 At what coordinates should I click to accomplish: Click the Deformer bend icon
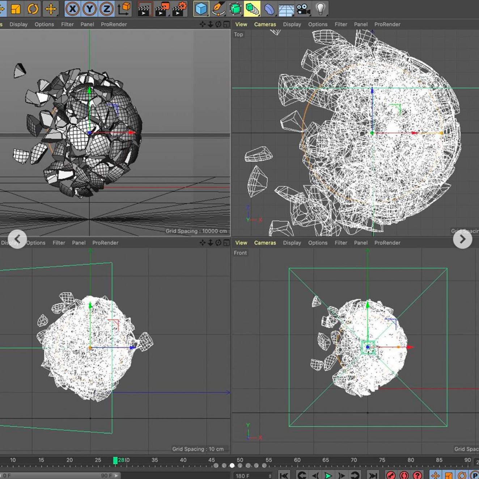[269, 9]
